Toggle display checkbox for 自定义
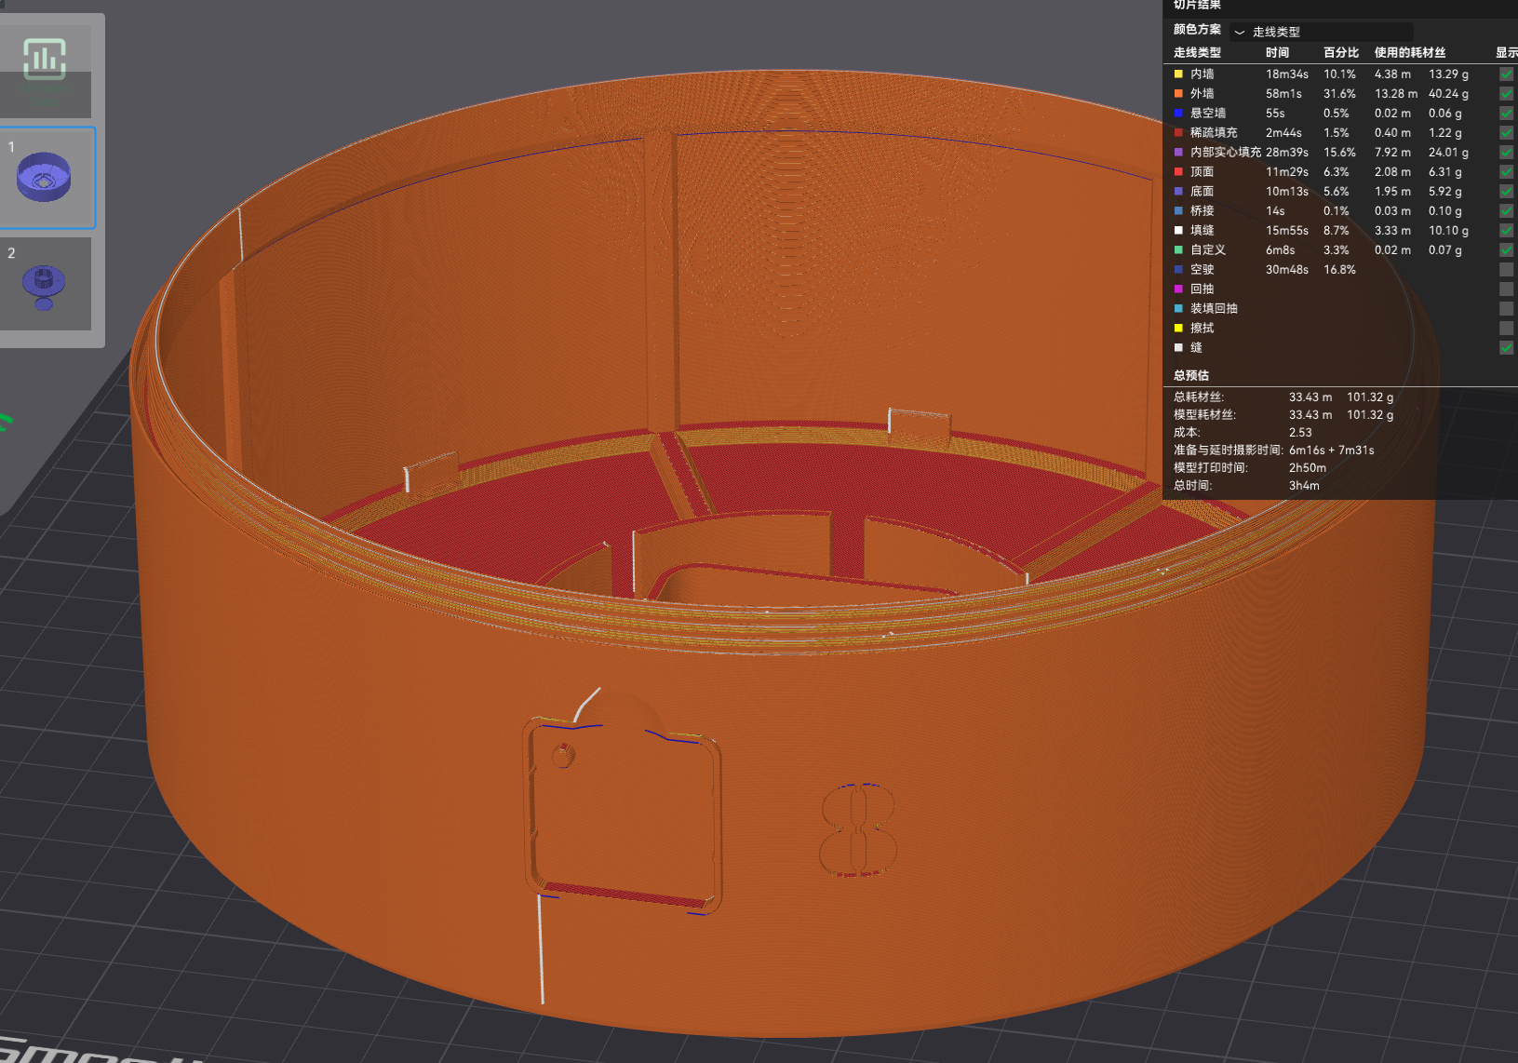The image size is (1518, 1063). pyautogui.click(x=1506, y=249)
